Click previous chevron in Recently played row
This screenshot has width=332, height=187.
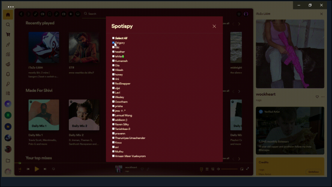[233, 24]
